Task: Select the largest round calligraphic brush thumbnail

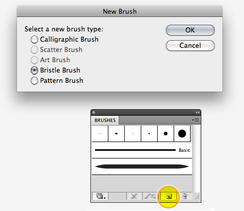Action: tap(182, 133)
